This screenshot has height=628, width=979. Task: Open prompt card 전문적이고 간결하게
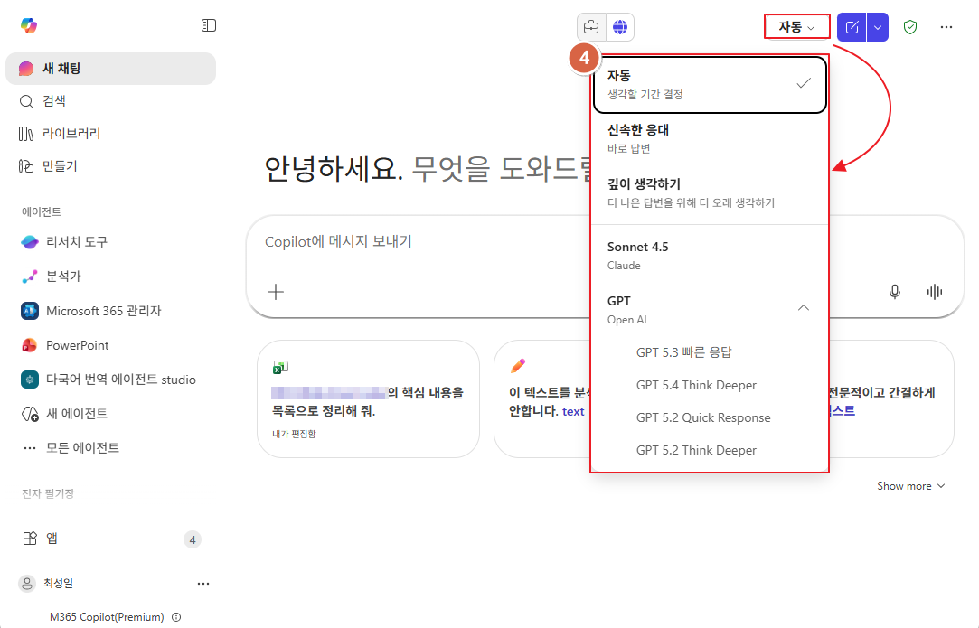pos(891,398)
